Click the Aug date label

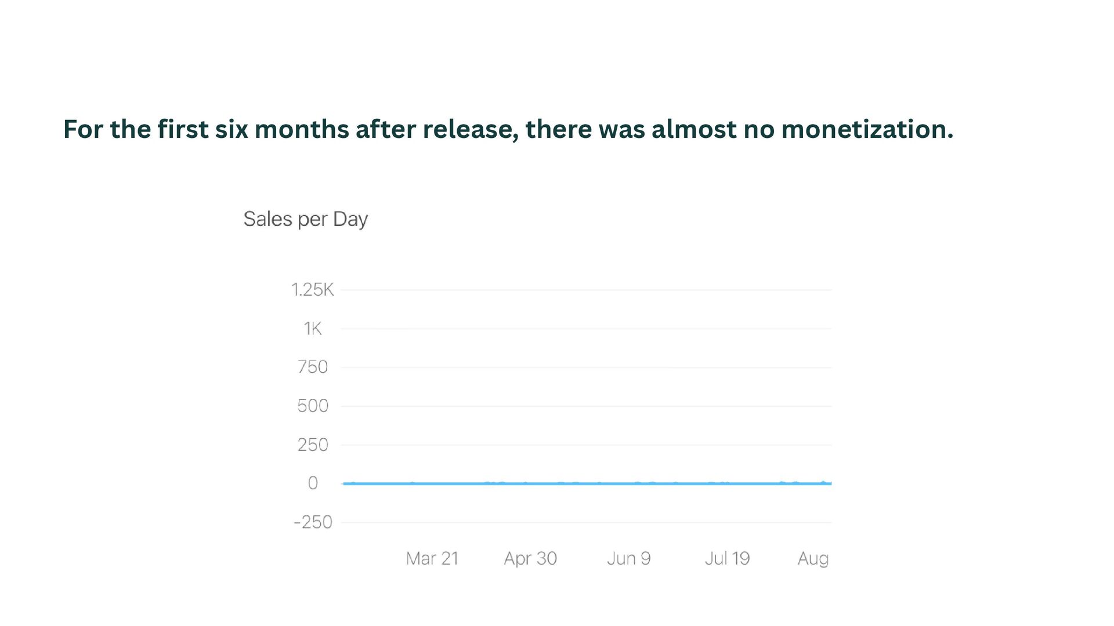813,558
